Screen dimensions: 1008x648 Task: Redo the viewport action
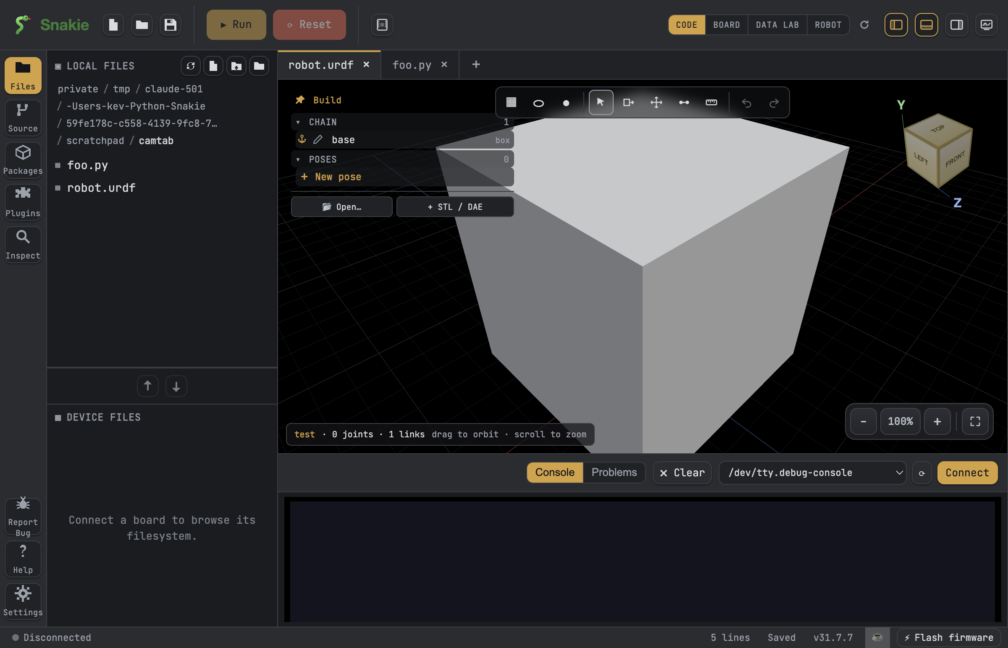(774, 103)
